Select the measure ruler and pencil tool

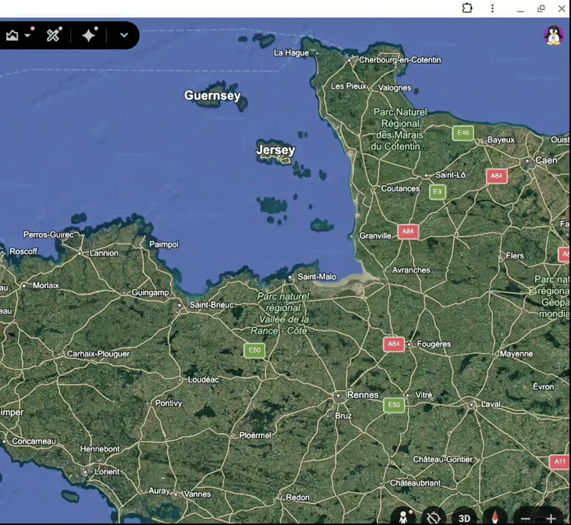pos(53,36)
